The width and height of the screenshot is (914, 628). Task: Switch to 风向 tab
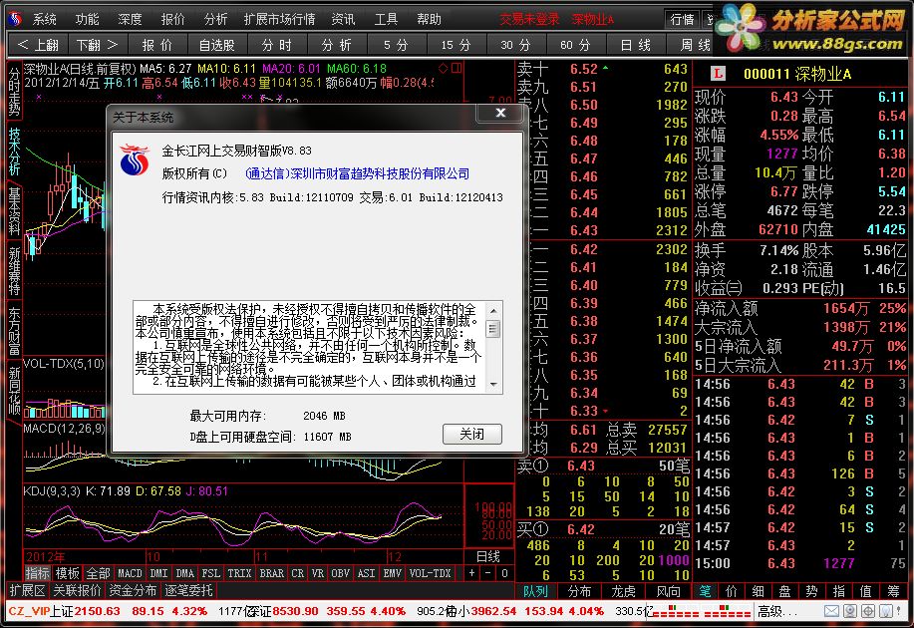(668, 591)
